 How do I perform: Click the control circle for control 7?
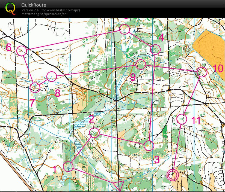click(35, 88)
